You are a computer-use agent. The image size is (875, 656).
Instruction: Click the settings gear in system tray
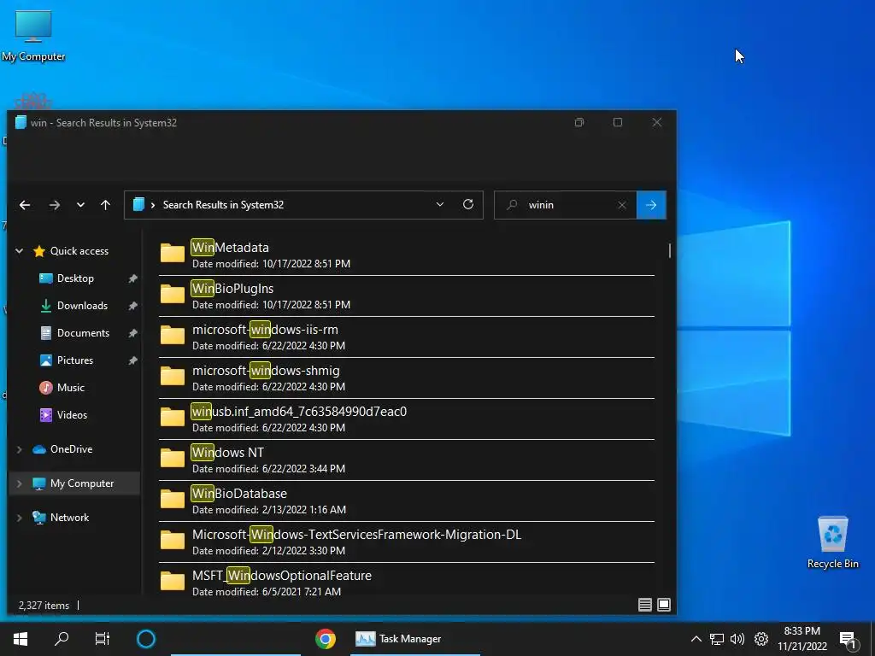761,639
